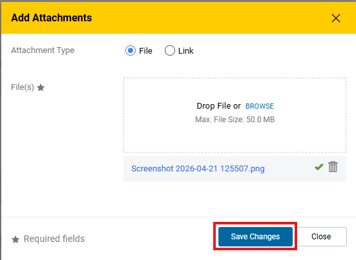Click the Close button

(x=321, y=237)
